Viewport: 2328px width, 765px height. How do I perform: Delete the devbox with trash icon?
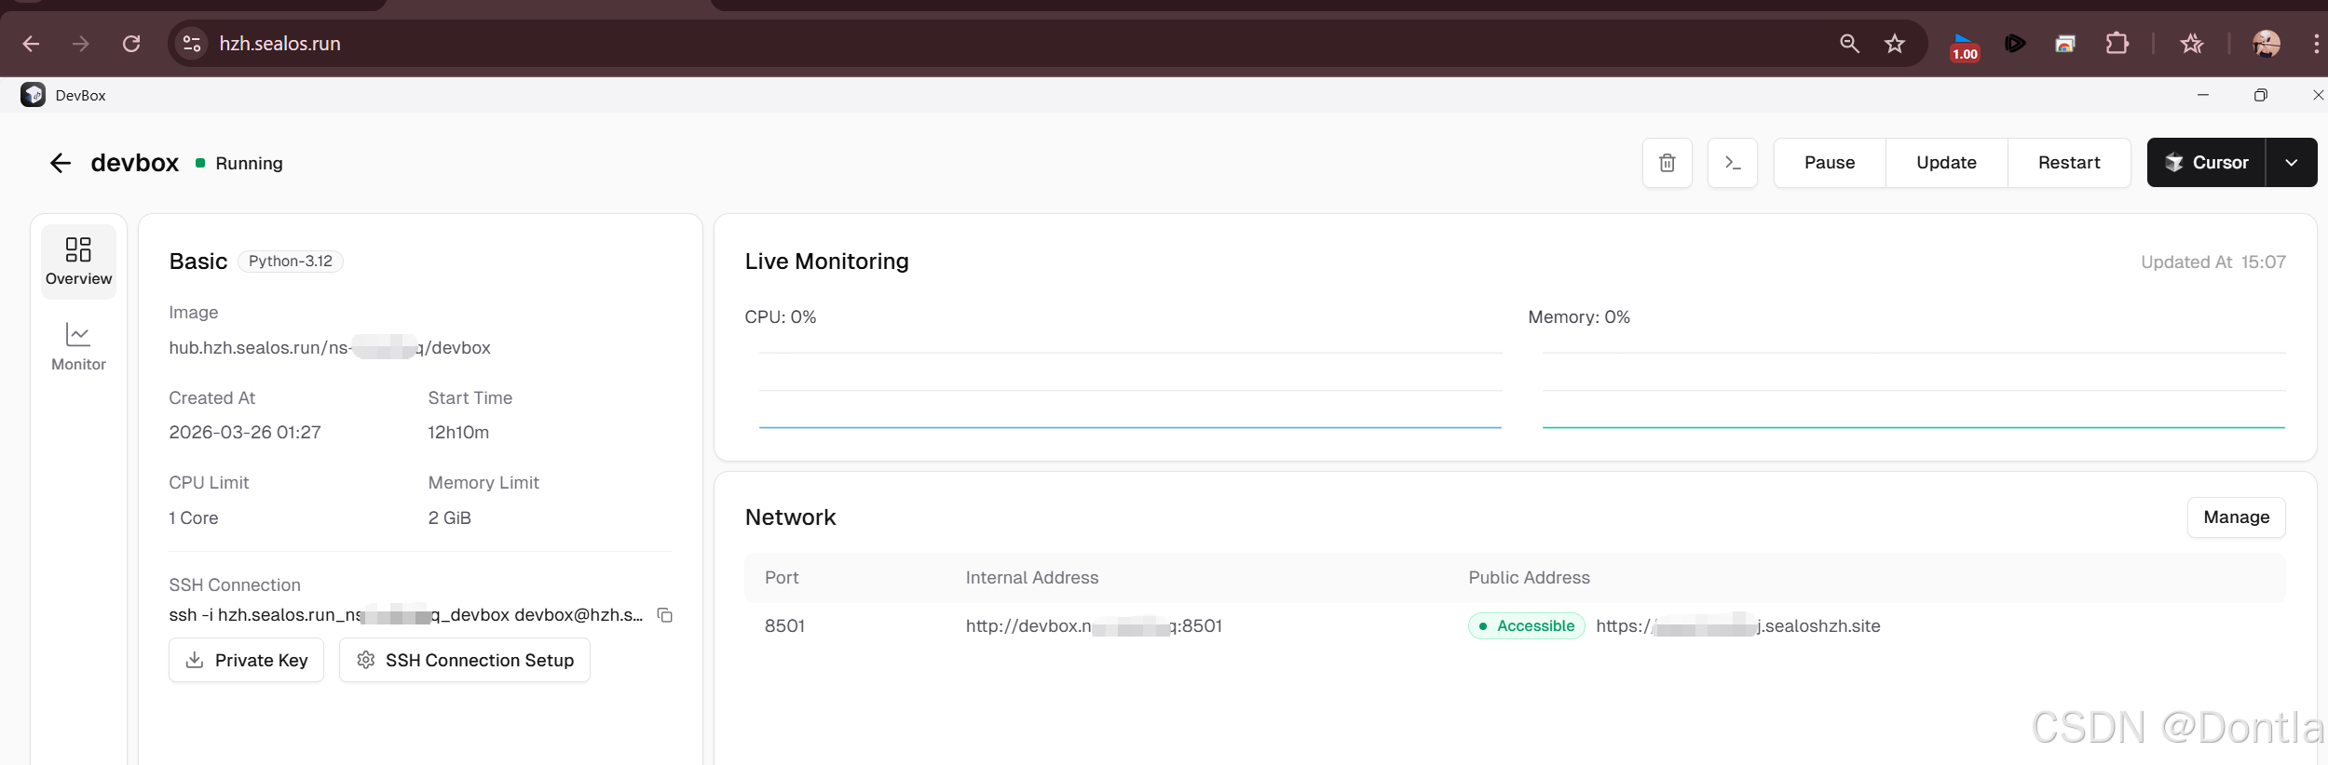1668,163
